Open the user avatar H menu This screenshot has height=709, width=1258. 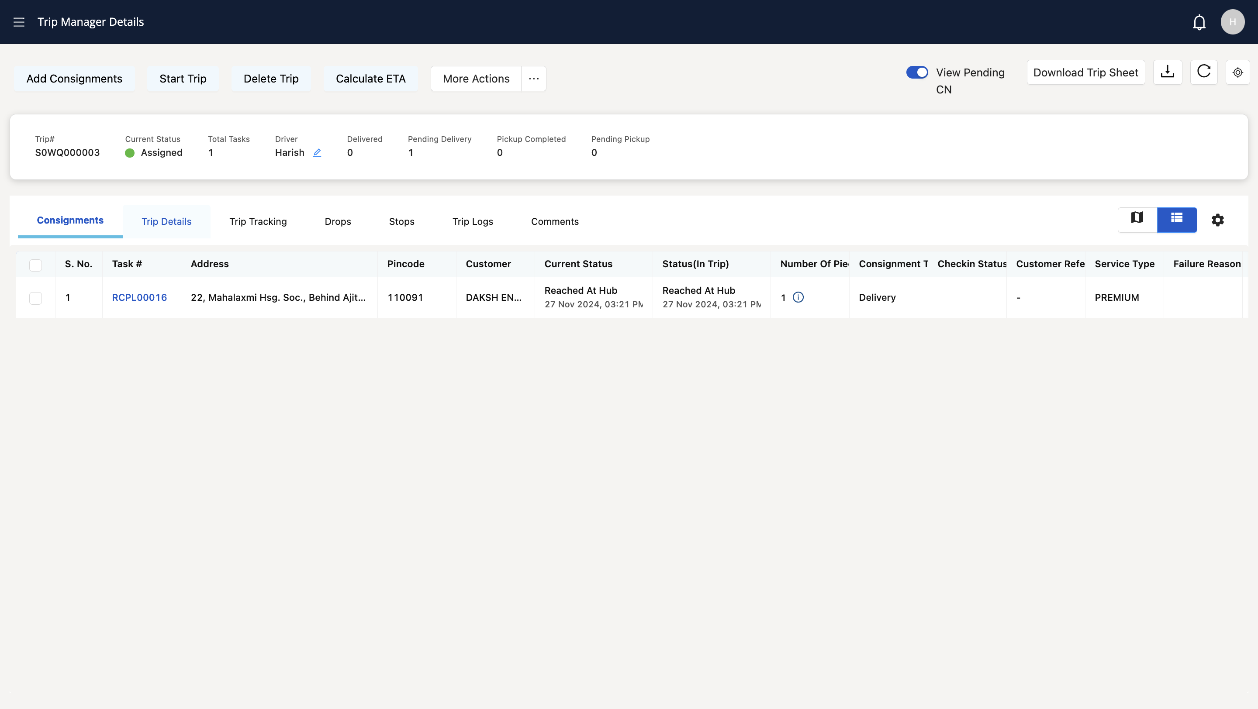coord(1233,22)
